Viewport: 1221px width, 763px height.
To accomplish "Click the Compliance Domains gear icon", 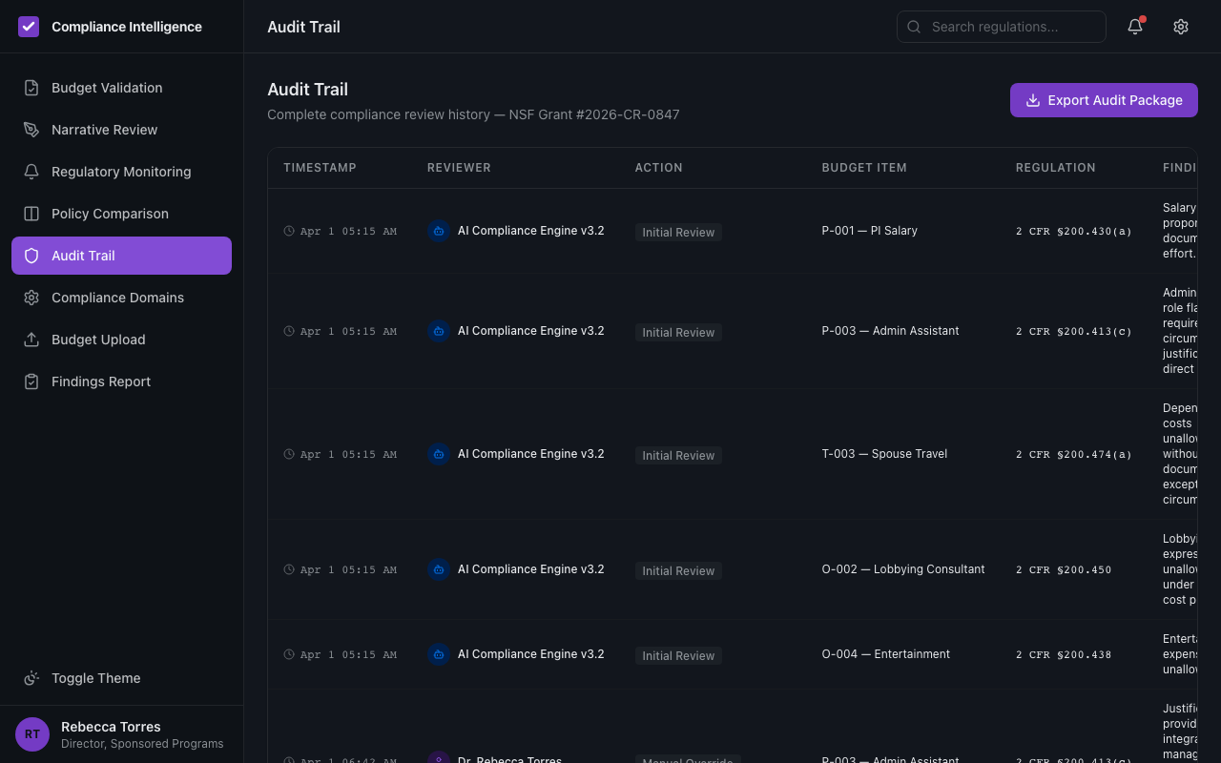I will 31,297.
